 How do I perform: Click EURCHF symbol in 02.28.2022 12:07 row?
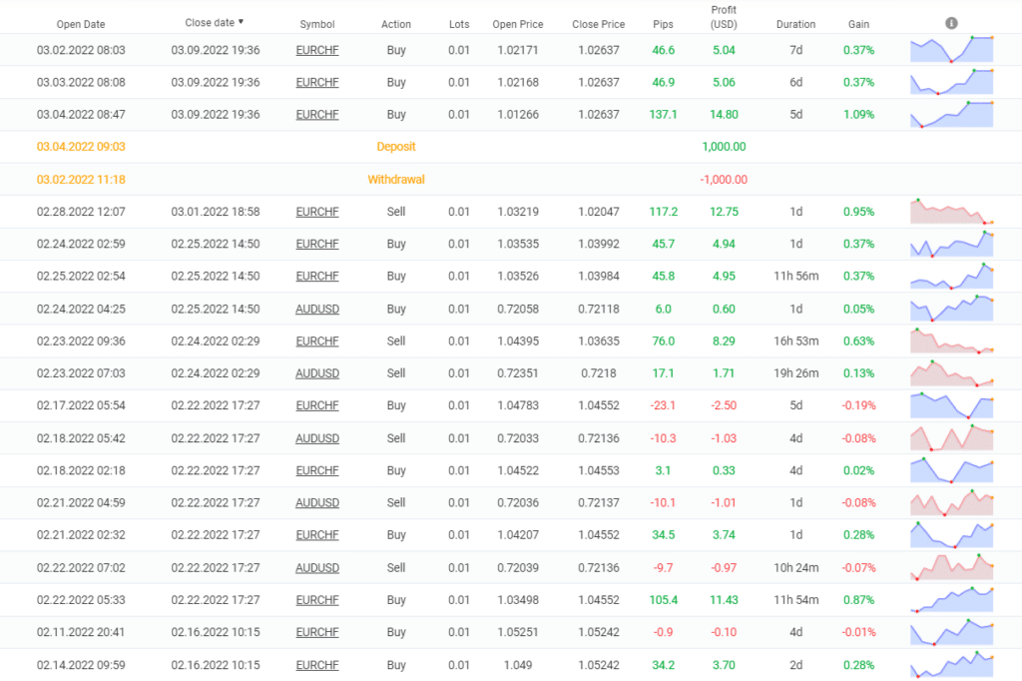tap(317, 212)
